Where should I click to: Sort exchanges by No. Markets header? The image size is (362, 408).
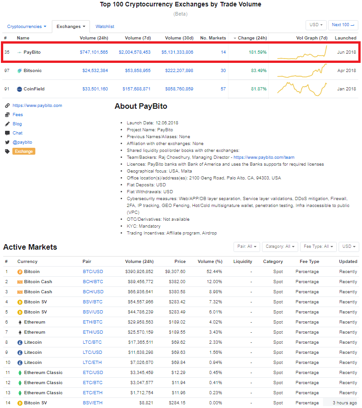tap(213, 38)
